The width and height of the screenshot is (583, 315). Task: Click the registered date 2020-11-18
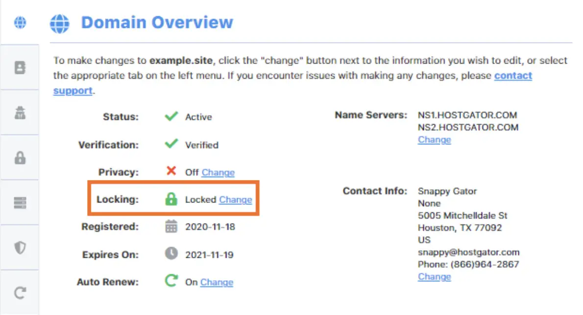[210, 226]
